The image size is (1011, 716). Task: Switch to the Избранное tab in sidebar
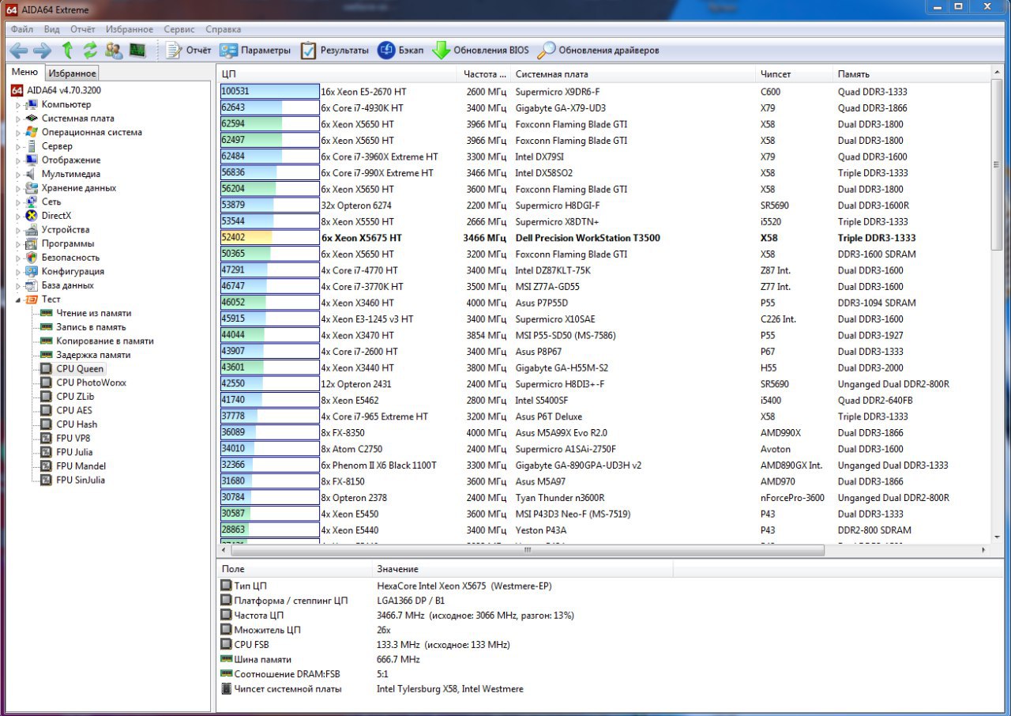[72, 73]
